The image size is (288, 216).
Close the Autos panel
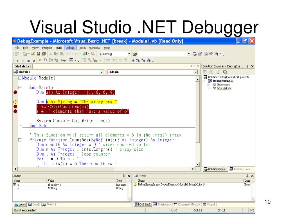pos(129,176)
